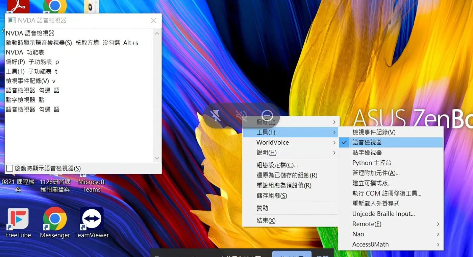Expand the Nao submenu
The image size is (473, 257).
point(391,234)
